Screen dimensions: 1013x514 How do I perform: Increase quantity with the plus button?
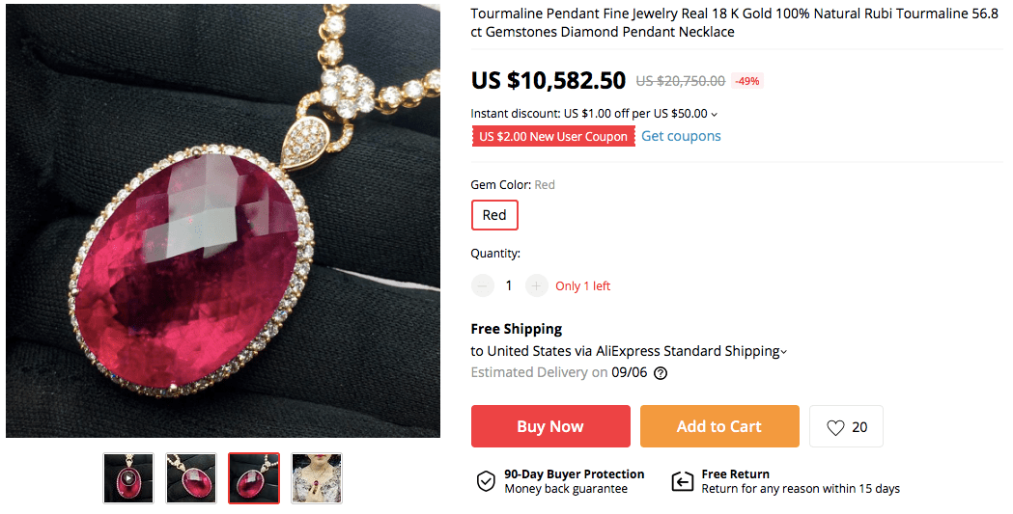pyautogui.click(x=537, y=285)
